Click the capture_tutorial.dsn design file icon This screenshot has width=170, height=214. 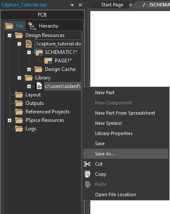29,44
